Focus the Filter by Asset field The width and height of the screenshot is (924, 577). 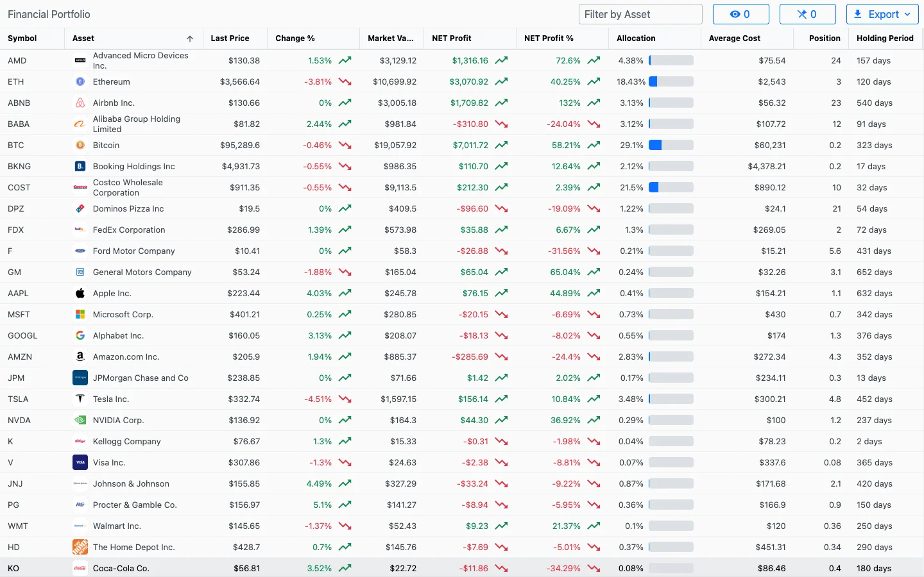(x=640, y=14)
